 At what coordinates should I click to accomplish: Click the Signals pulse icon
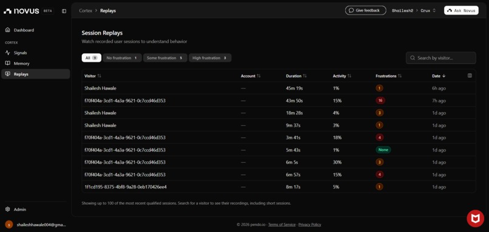pos(8,53)
